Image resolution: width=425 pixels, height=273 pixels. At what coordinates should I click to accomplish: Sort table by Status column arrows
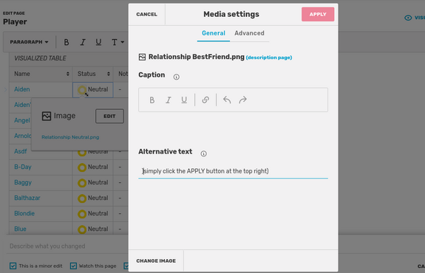point(109,74)
